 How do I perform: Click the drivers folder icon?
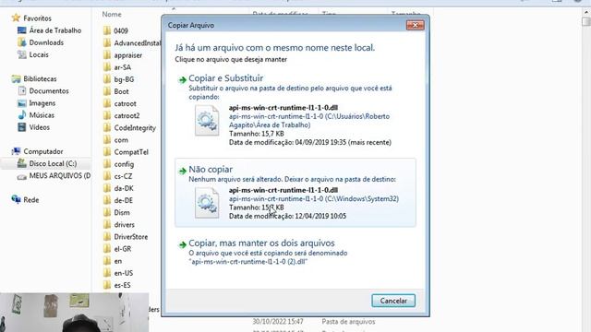tap(107, 224)
